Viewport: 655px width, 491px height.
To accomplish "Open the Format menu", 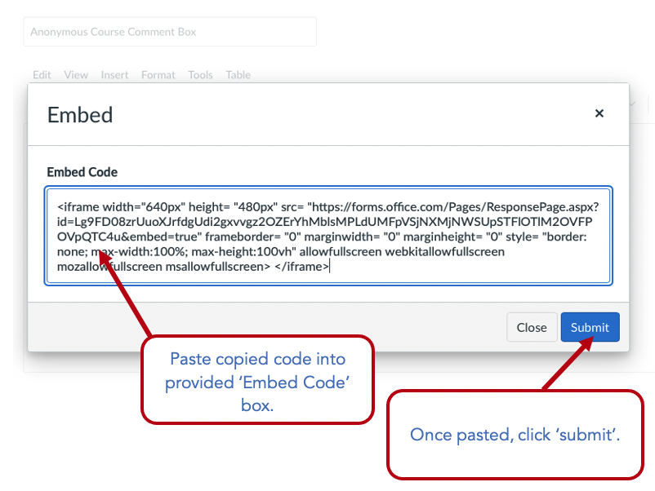I will tap(158, 75).
